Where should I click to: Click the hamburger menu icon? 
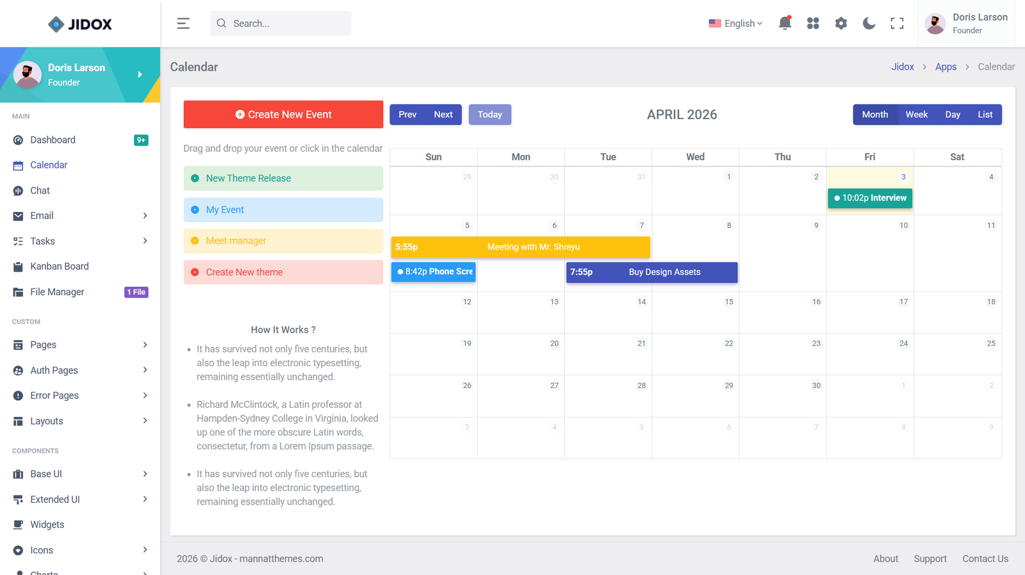coord(183,24)
